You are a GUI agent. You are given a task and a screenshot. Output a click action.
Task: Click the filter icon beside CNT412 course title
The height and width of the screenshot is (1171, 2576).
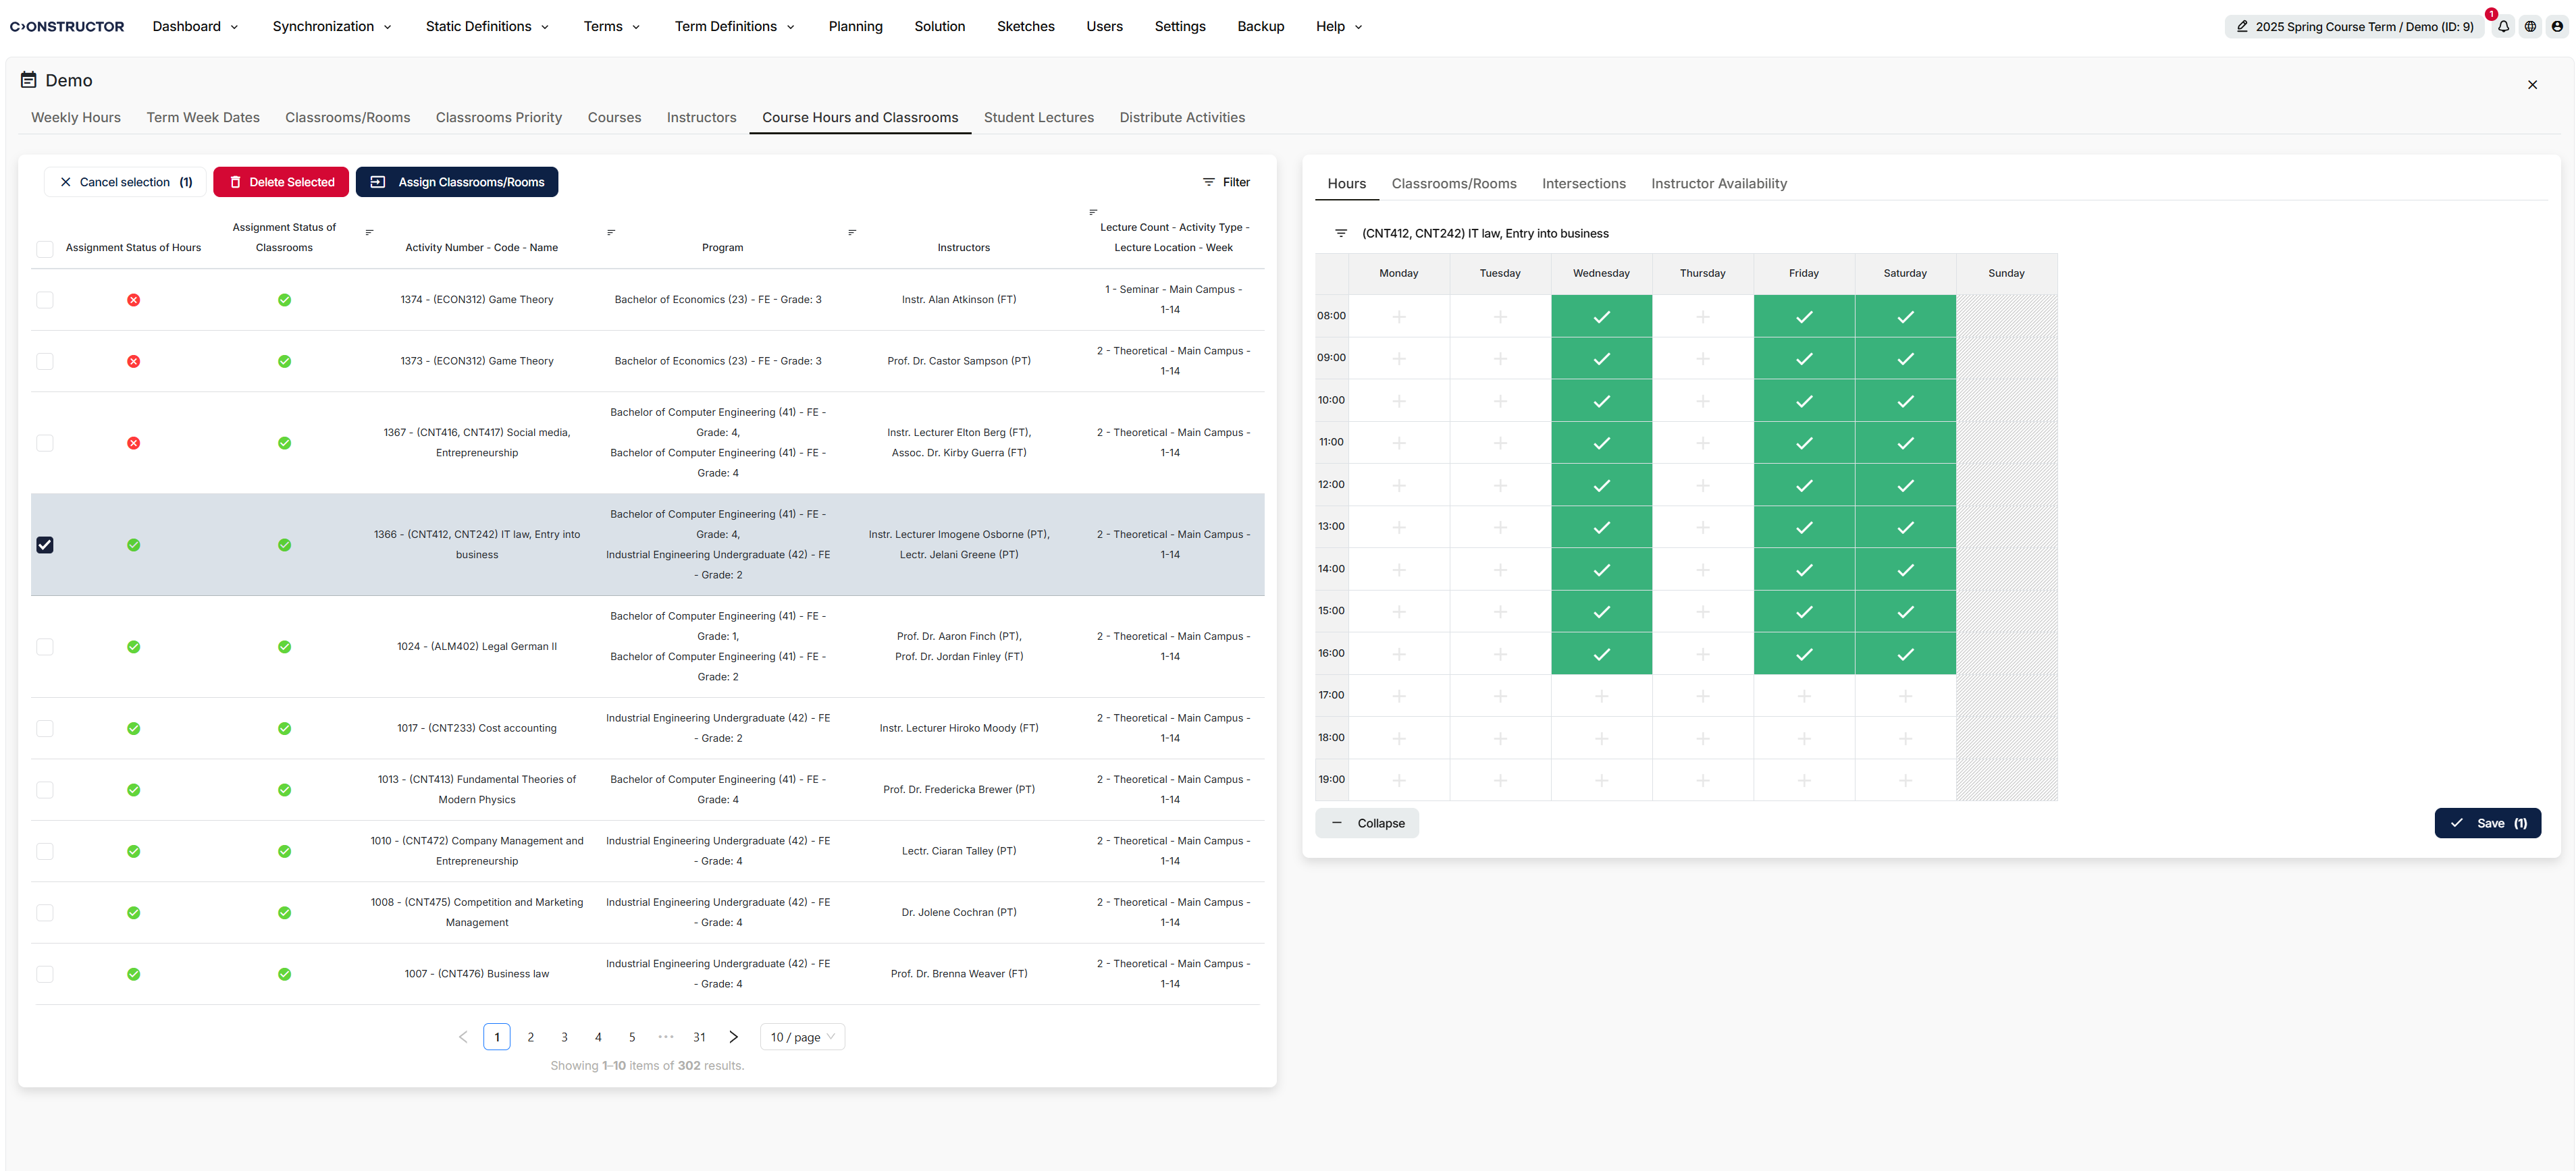point(1341,234)
